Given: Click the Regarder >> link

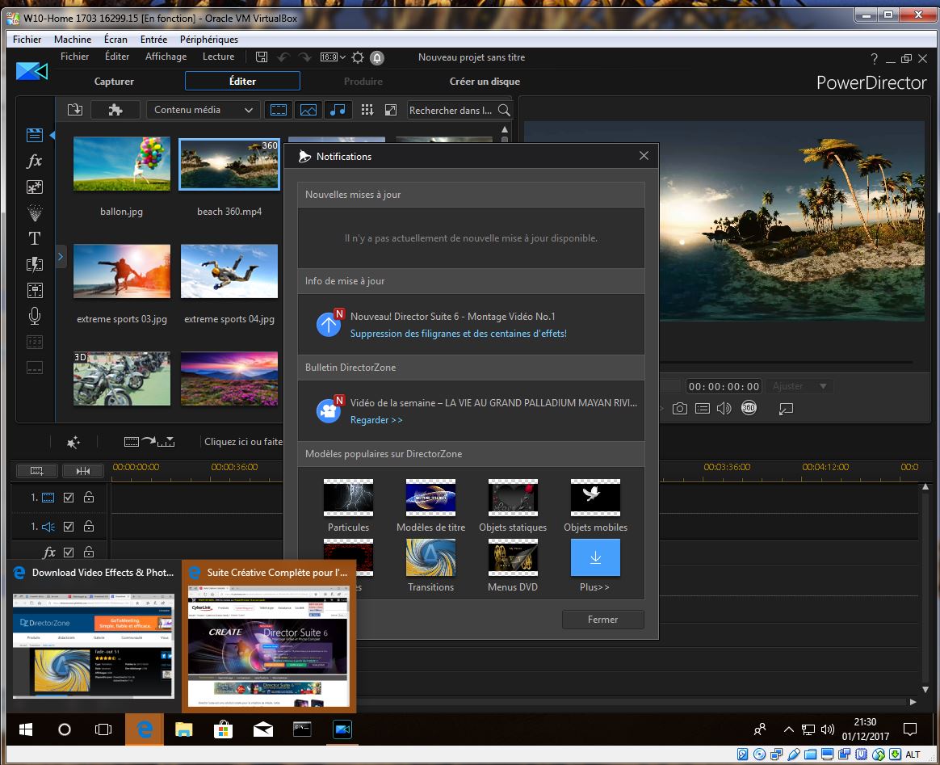Looking at the screenshot, I should (376, 420).
